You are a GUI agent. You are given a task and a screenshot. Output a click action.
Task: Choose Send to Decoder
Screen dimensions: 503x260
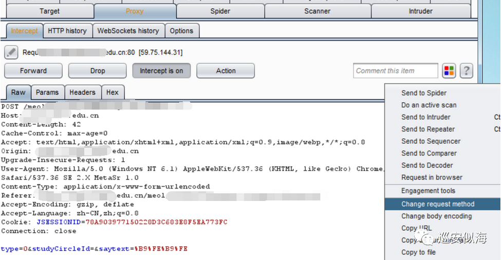pyautogui.click(x=443, y=165)
